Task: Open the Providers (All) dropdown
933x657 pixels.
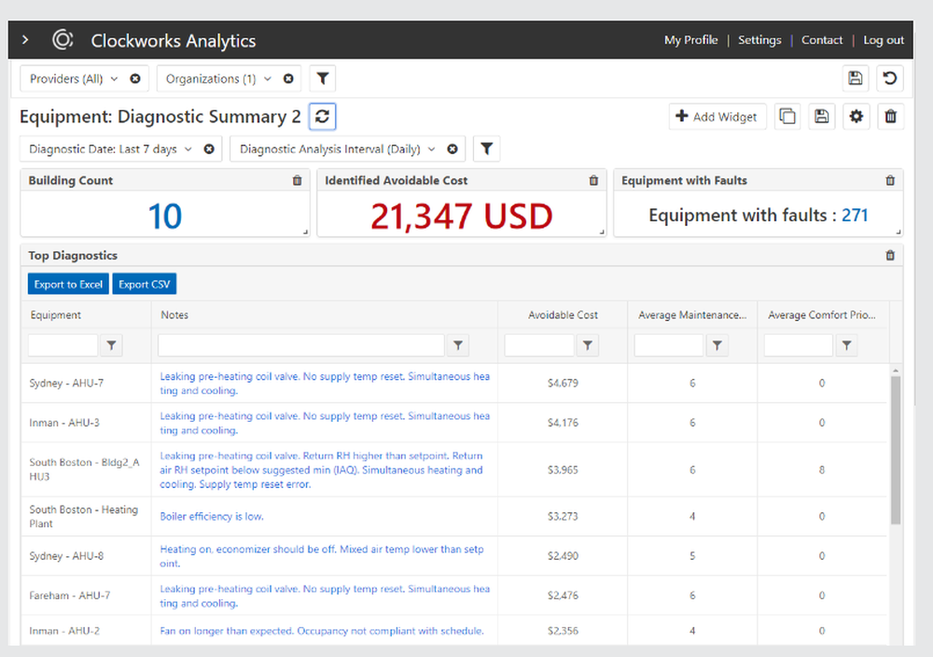Action: (x=74, y=78)
